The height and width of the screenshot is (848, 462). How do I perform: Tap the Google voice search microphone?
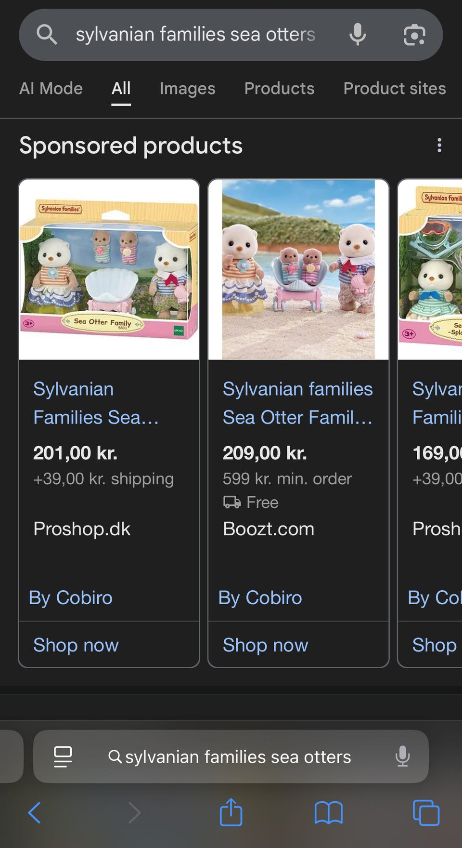(x=358, y=35)
